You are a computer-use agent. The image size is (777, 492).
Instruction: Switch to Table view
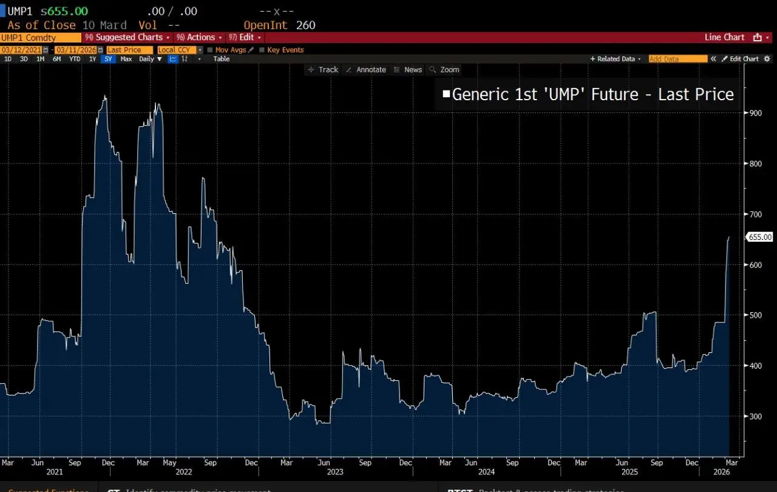[222, 59]
